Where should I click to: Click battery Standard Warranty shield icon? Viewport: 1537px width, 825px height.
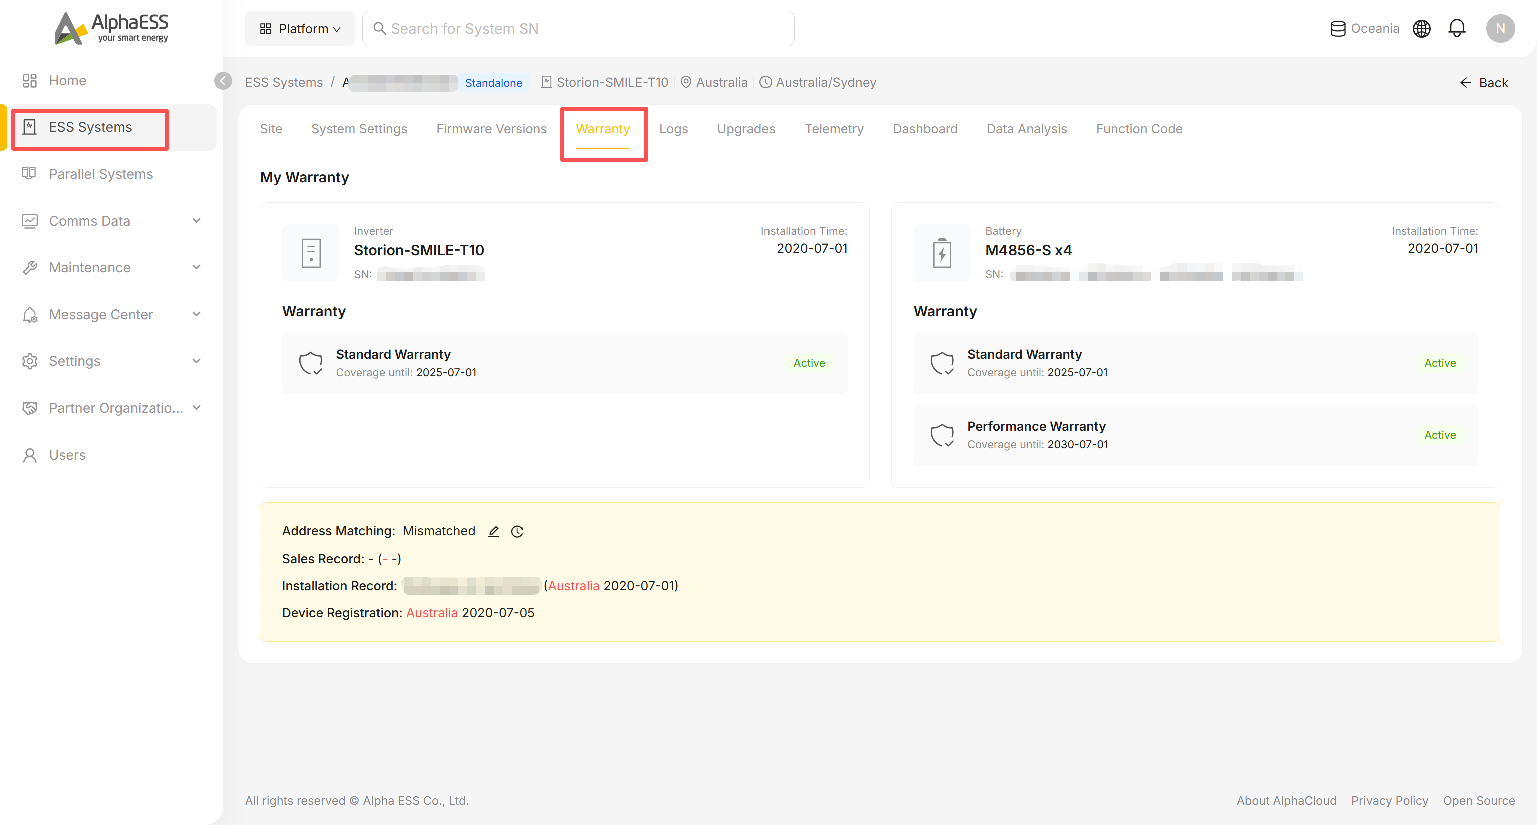[942, 363]
